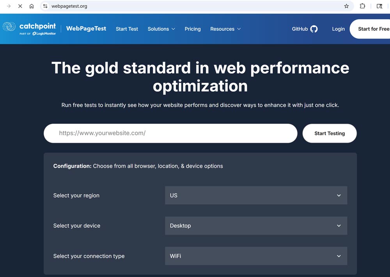Navigate home with the browser home icon

click(x=32, y=6)
